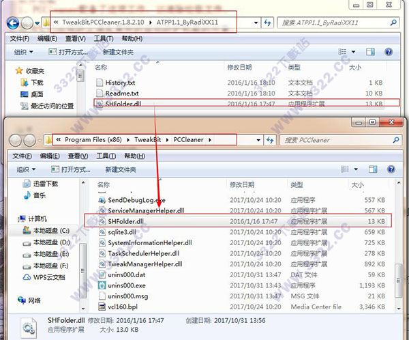Open 组织 dropdown in PCCleaner window
The image size is (409, 340).
(x=26, y=169)
